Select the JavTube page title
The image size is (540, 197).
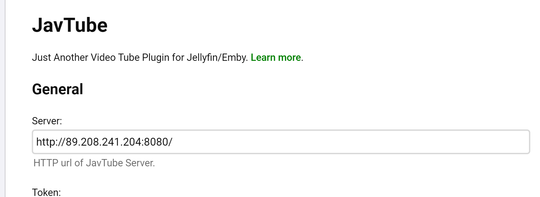[x=70, y=25]
